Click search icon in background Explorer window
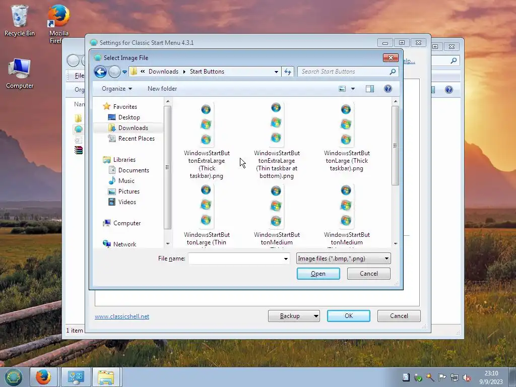Screen dimensions: 516x387 coord(454,60)
